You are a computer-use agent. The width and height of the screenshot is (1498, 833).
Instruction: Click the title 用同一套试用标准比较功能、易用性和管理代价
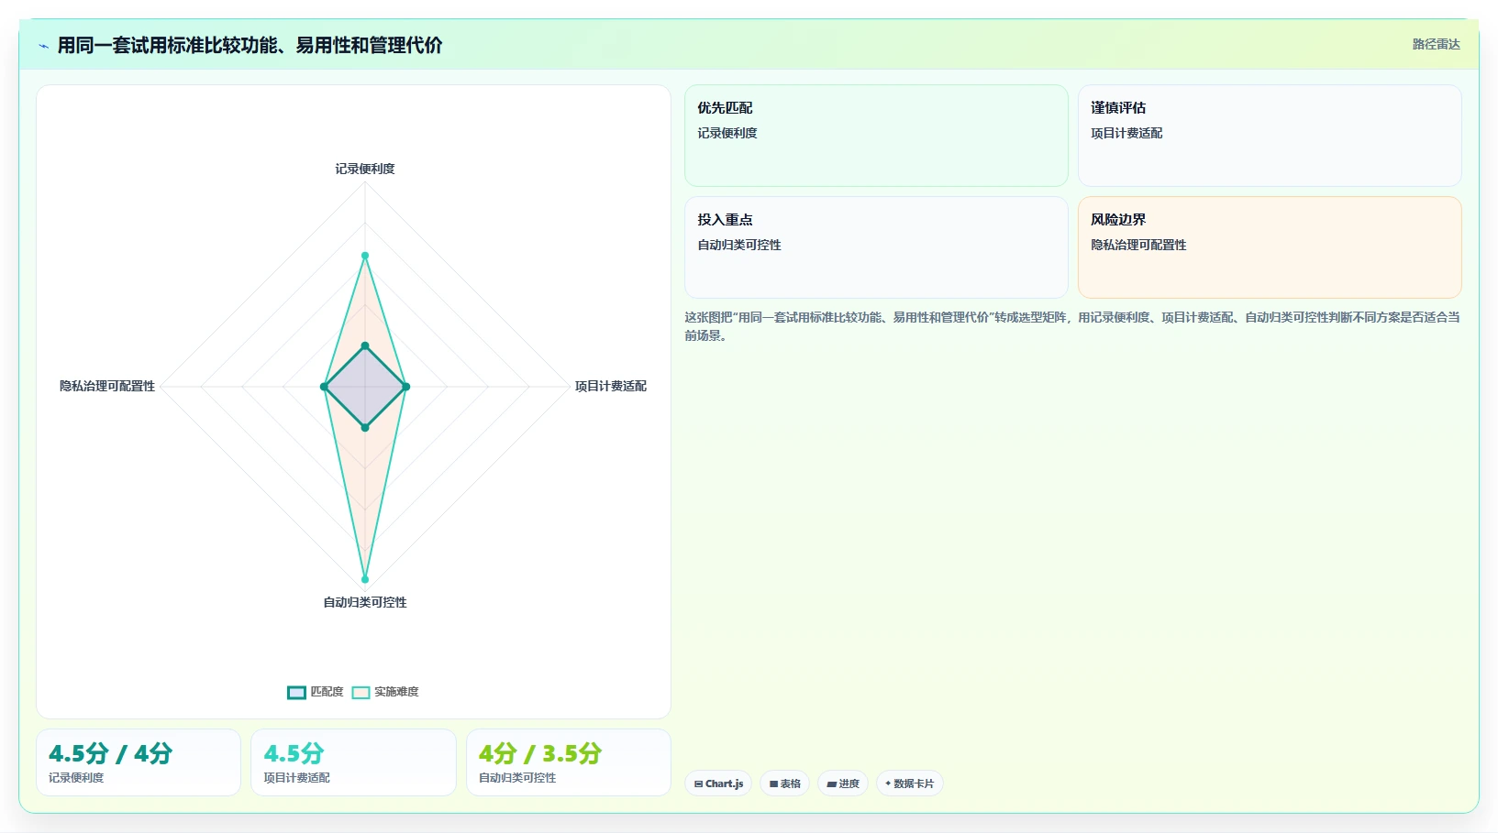(x=250, y=45)
